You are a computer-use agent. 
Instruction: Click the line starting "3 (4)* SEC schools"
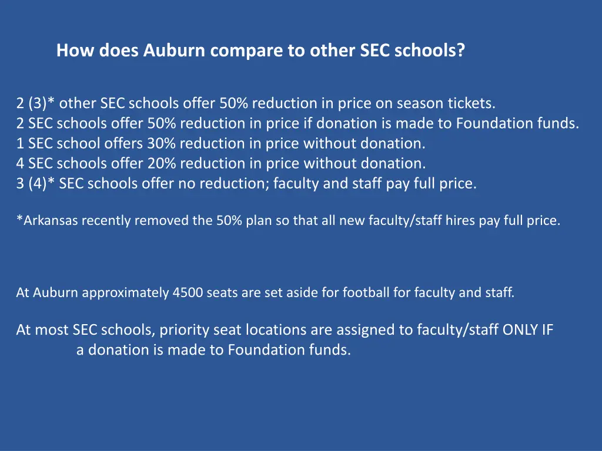click(246, 183)
